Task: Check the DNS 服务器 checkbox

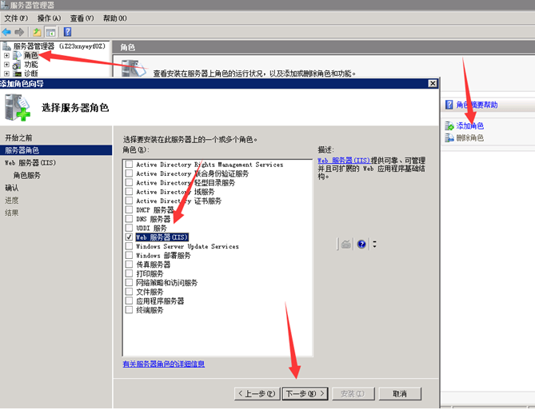Action: click(x=129, y=219)
